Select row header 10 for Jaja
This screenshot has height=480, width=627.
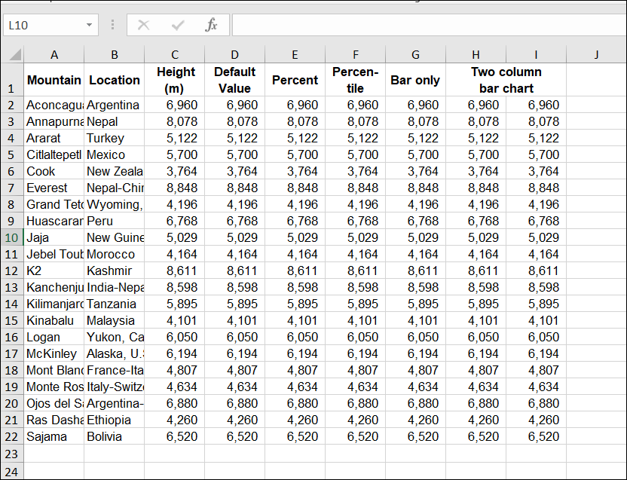11,237
